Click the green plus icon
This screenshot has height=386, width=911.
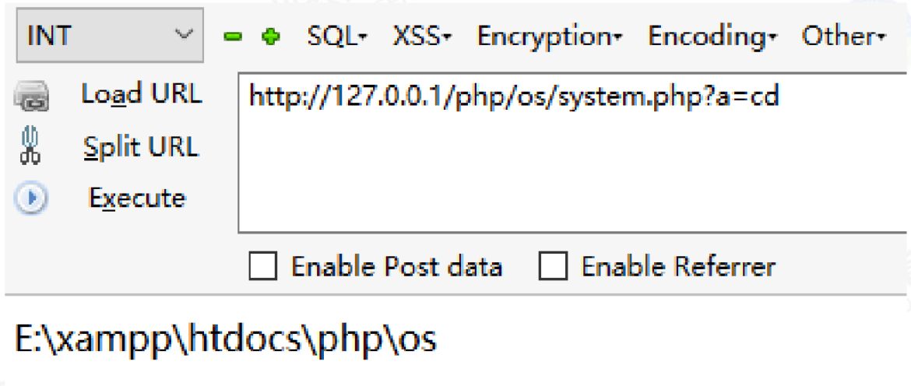click(x=271, y=37)
